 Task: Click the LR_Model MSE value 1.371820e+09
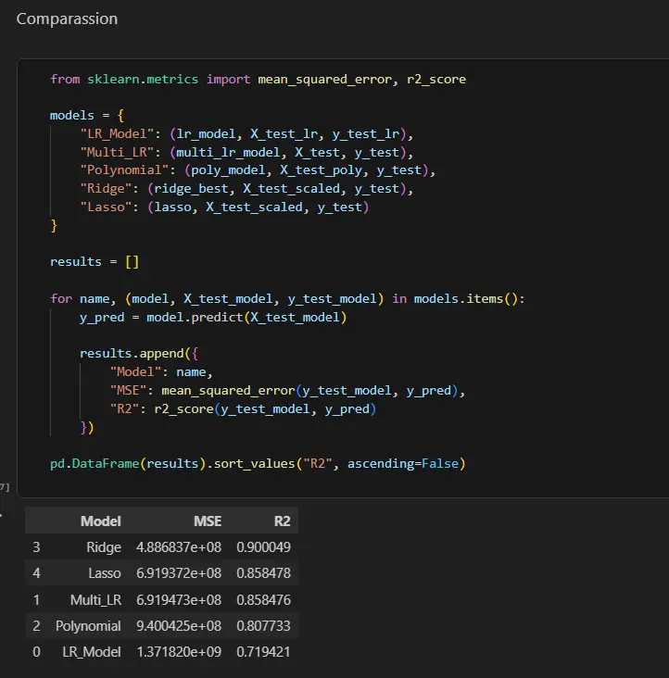coord(179,652)
